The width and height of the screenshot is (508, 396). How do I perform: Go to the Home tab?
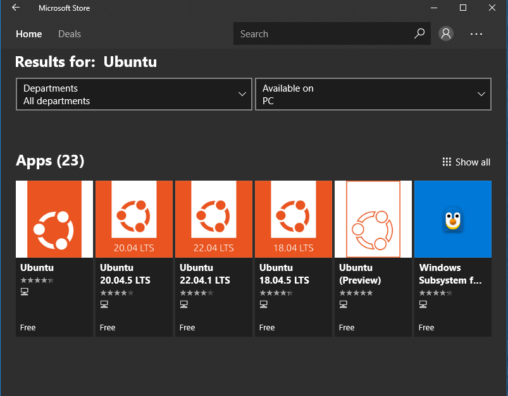(x=28, y=33)
